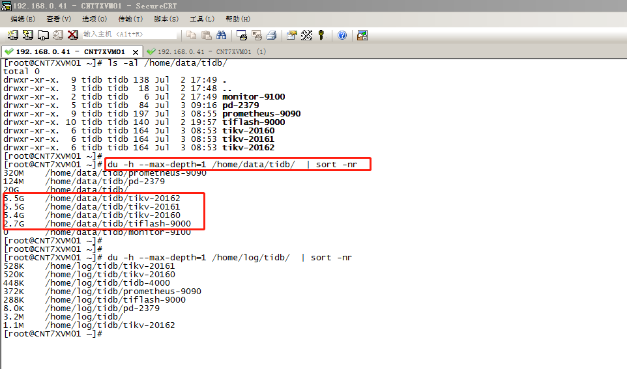Open the 帮助(H) menu

[x=237, y=19]
